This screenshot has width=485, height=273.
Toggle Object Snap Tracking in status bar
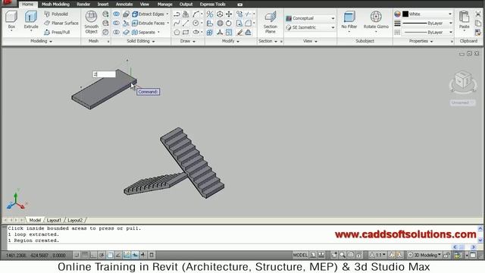118,255
